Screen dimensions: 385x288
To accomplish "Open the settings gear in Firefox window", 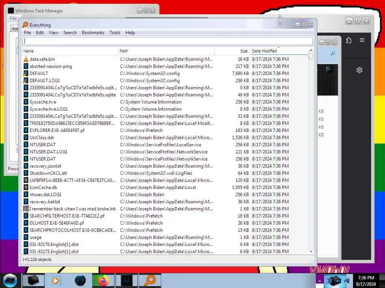I will click(x=359, y=70).
